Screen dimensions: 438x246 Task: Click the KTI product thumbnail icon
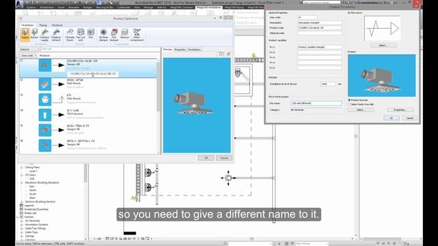point(45,100)
